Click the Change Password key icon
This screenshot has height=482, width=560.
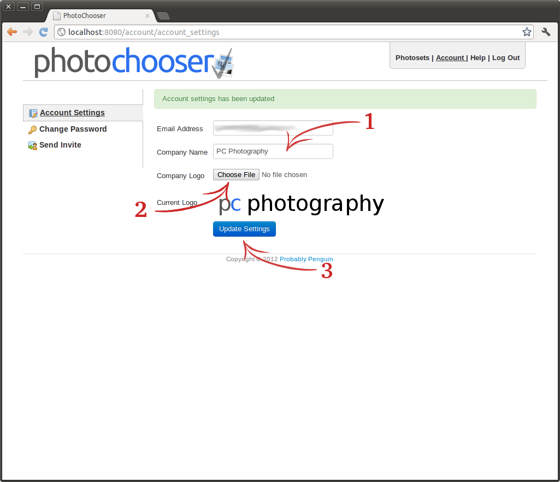[33, 130]
